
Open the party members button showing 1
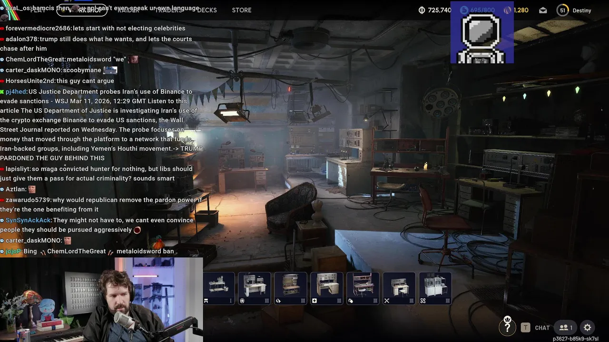click(565, 327)
